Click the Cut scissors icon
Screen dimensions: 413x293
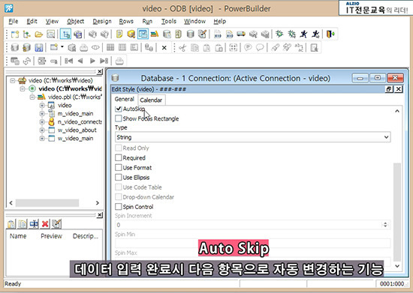click(182, 47)
